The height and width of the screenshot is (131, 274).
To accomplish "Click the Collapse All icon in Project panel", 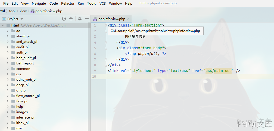I will tap(71, 19).
